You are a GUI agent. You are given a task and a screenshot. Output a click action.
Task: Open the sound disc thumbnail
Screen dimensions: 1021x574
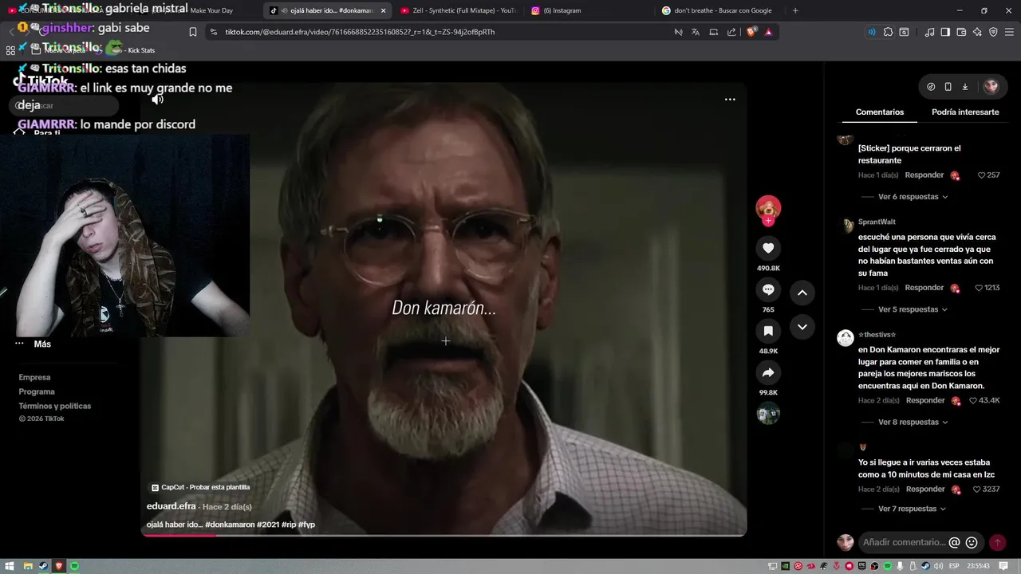point(768,414)
